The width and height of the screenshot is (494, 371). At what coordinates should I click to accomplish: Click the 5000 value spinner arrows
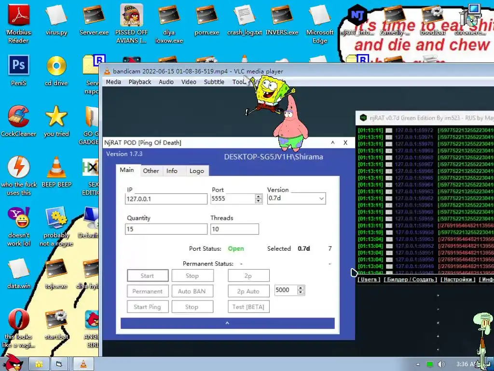[301, 290]
